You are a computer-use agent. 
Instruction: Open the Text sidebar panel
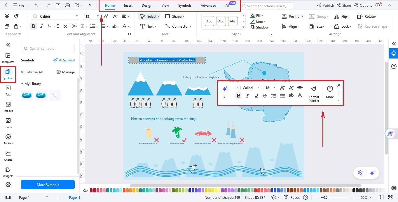(x=8, y=91)
